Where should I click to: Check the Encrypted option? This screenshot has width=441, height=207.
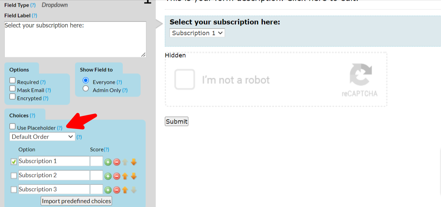[12, 97]
